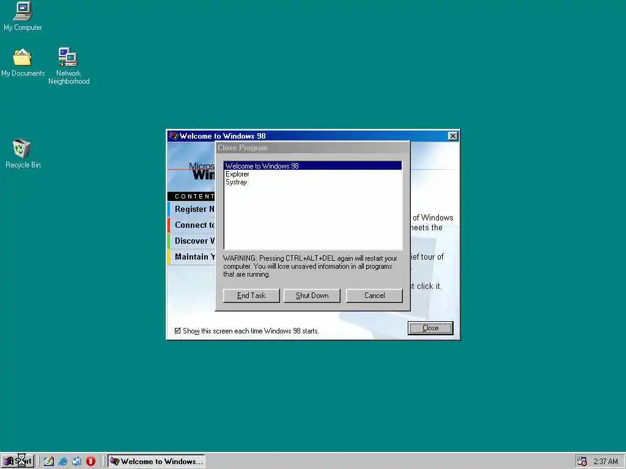The width and height of the screenshot is (626, 469).
Task: Click the Task Scheduler tray icon
Action: coord(582,462)
